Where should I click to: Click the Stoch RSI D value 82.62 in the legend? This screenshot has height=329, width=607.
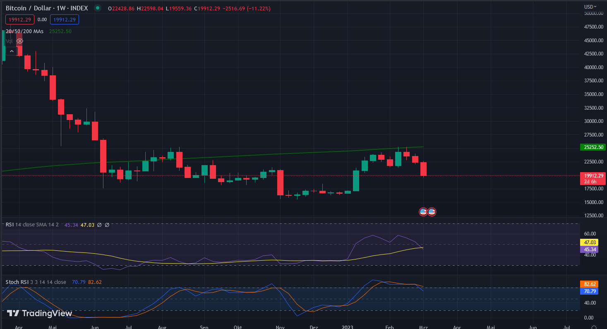[x=95, y=282]
